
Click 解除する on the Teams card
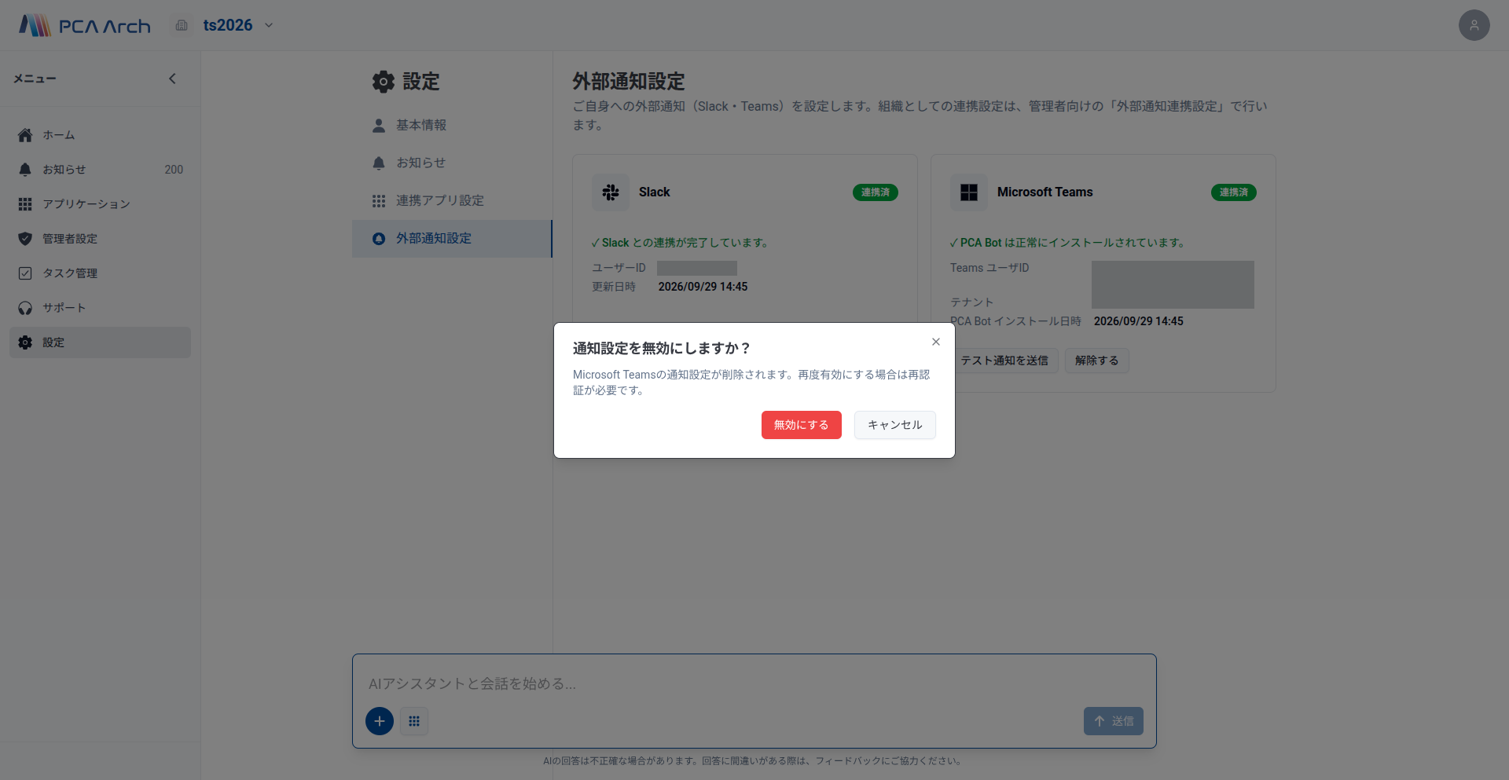click(x=1097, y=361)
